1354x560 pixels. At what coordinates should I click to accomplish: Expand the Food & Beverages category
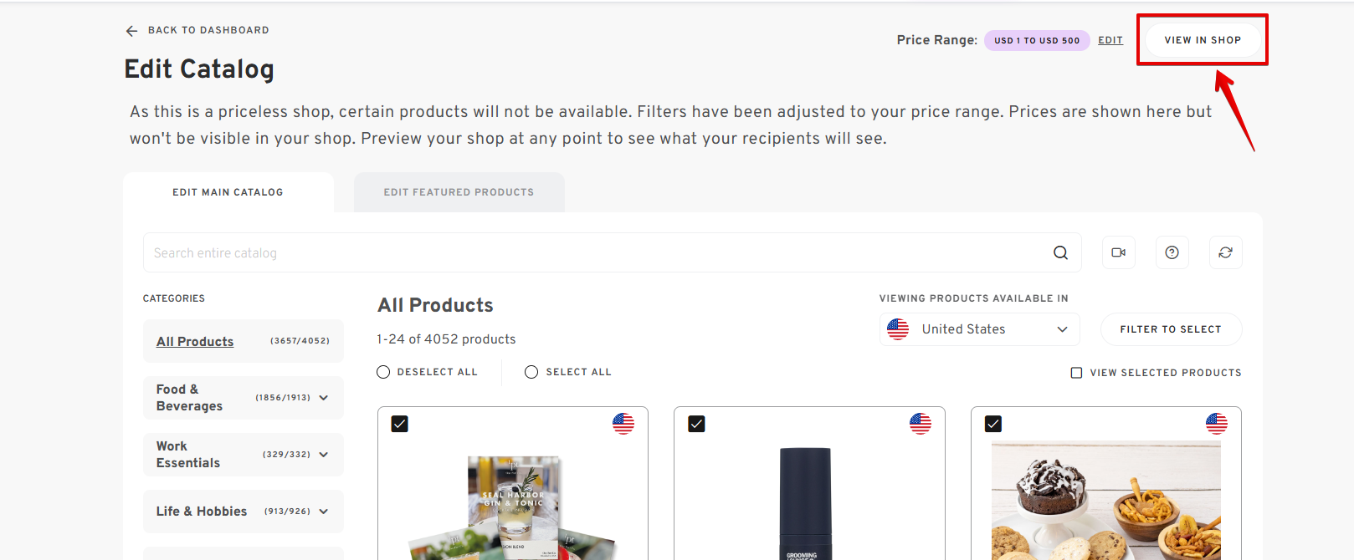(x=324, y=398)
